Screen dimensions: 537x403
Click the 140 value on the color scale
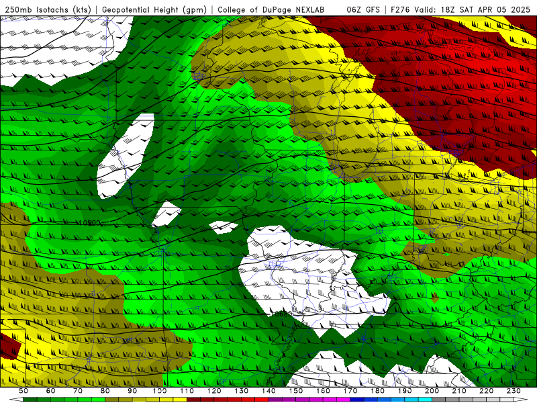click(x=268, y=391)
